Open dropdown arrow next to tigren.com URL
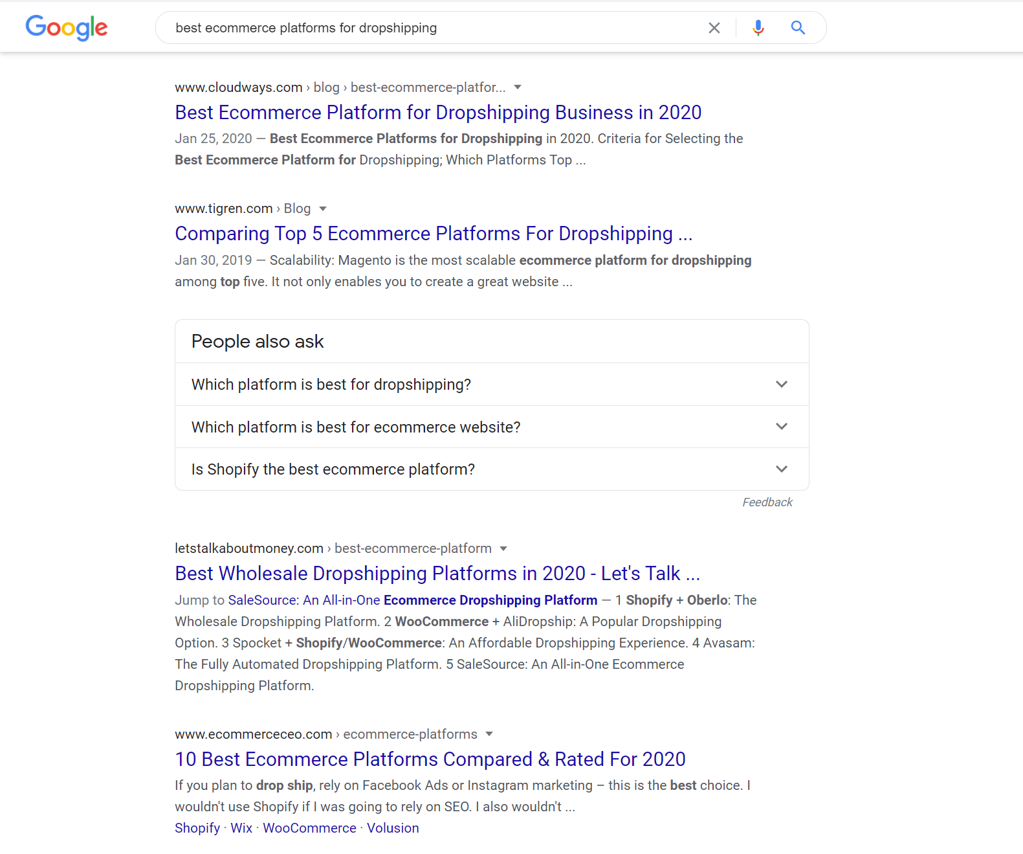The height and width of the screenshot is (854, 1023). click(x=323, y=208)
